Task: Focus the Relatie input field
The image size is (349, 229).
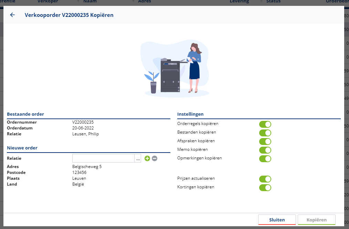Action: coord(103,158)
